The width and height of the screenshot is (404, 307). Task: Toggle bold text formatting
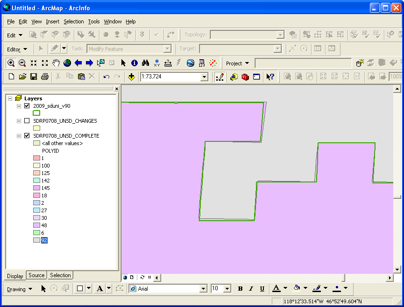click(x=240, y=289)
